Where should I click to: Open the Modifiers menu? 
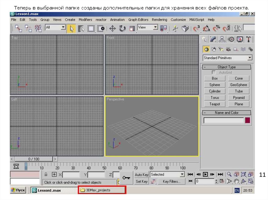pos(85,20)
